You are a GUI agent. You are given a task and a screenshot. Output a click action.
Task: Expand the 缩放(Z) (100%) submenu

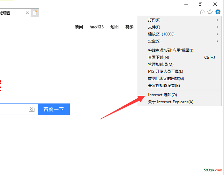[179, 34]
